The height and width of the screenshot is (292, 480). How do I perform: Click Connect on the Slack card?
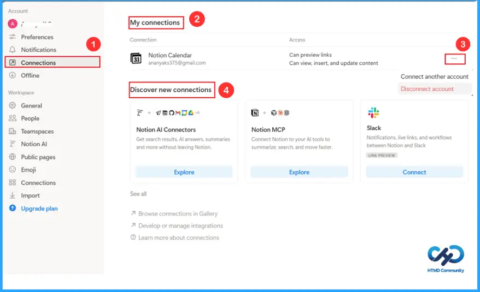pyautogui.click(x=414, y=172)
